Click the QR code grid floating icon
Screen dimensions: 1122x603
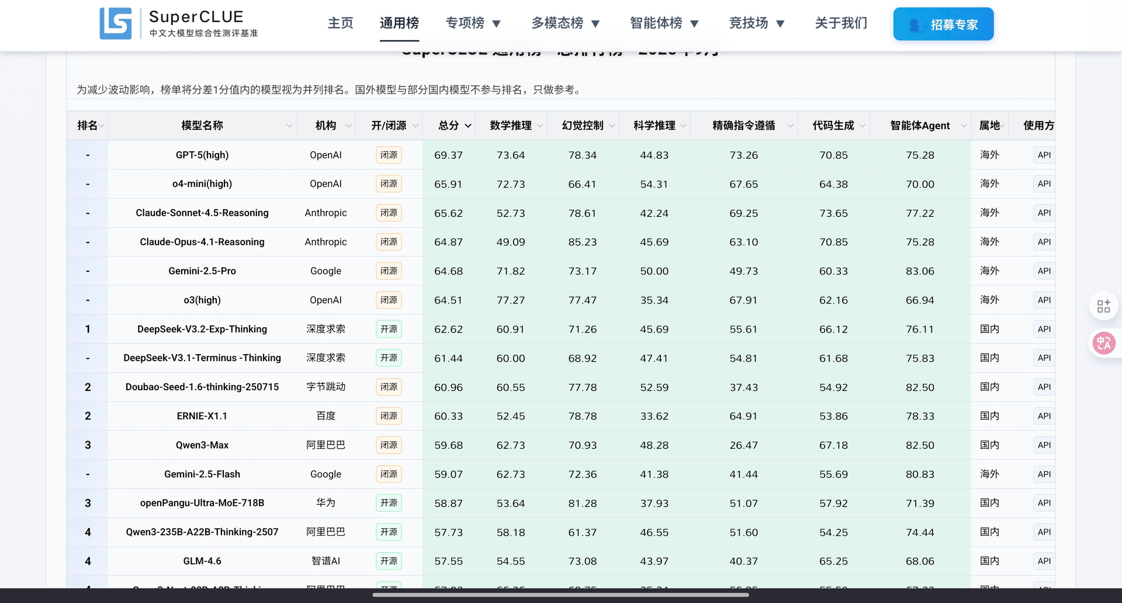(x=1103, y=306)
